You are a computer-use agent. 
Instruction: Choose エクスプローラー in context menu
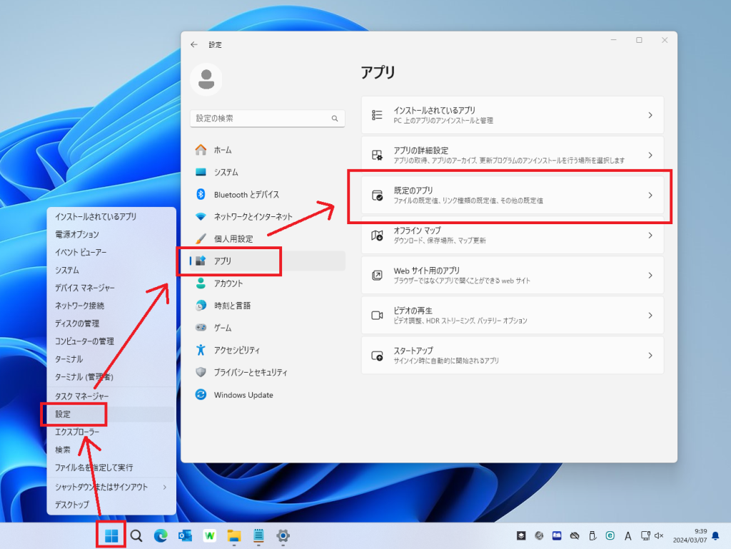[111, 432]
